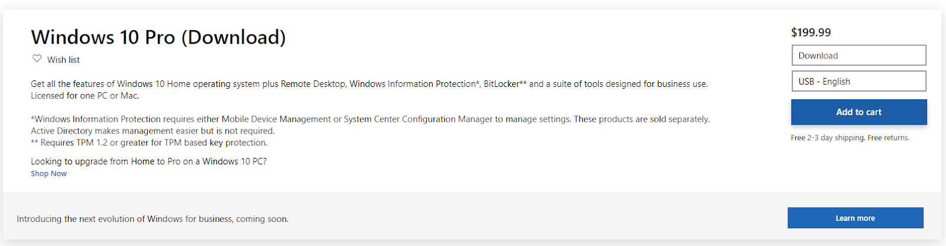The width and height of the screenshot is (946, 246).
Task: Click the Wish list text label
Action: tap(63, 60)
